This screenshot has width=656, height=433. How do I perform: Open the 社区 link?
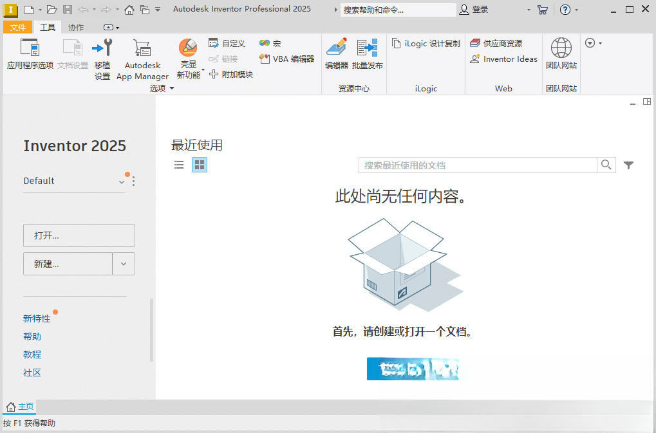pos(32,373)
